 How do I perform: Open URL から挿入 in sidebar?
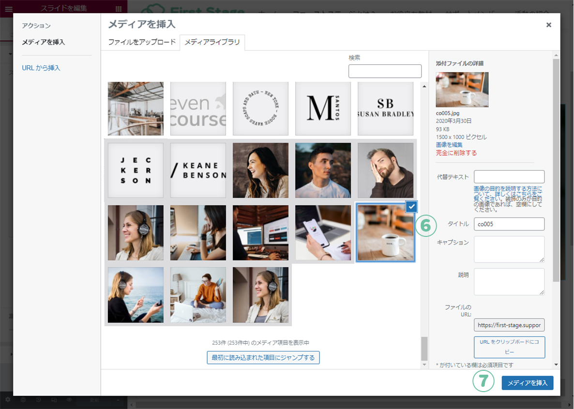pyautogui.click(x=41, y=68)
